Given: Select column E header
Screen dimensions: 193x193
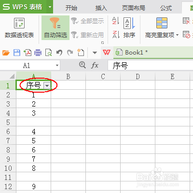Looking at the screenshot, I should [x=173, y=76].
